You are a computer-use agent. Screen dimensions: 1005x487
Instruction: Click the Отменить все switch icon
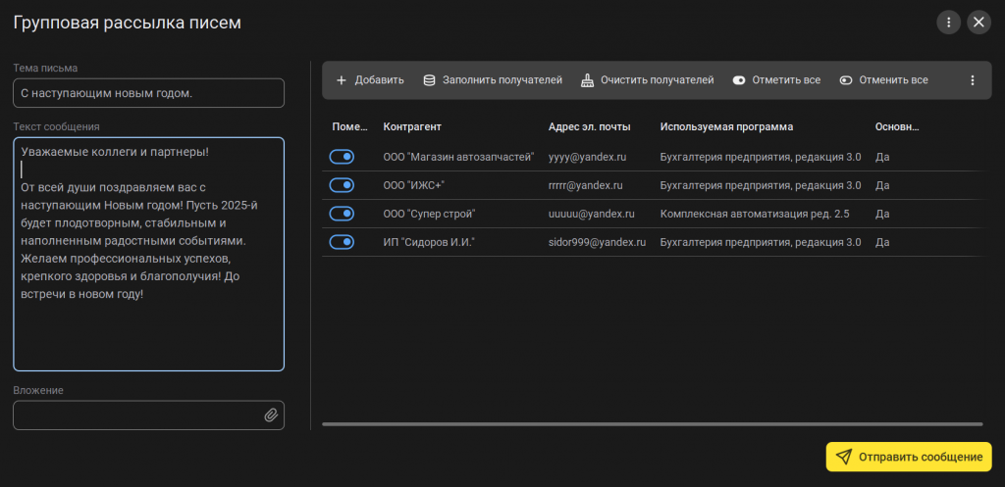click(x=846, y=80)
